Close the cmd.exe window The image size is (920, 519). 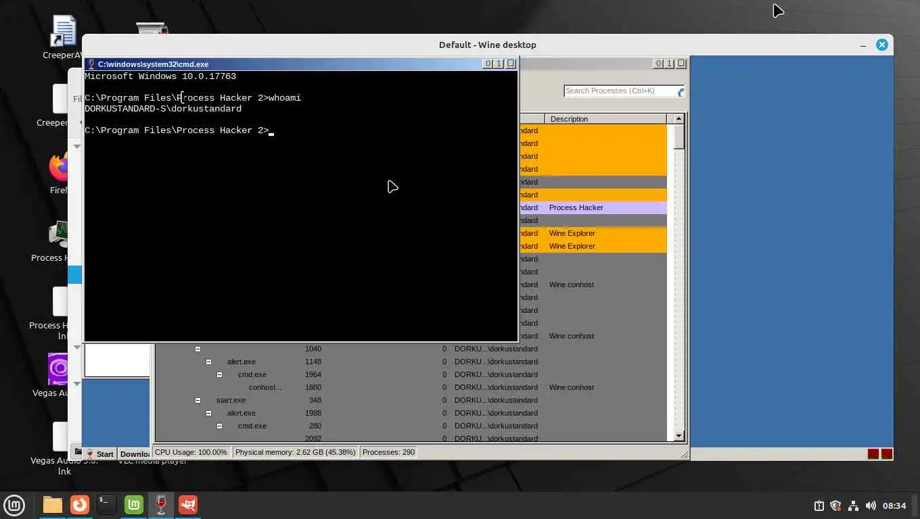[x=511, y=64]
